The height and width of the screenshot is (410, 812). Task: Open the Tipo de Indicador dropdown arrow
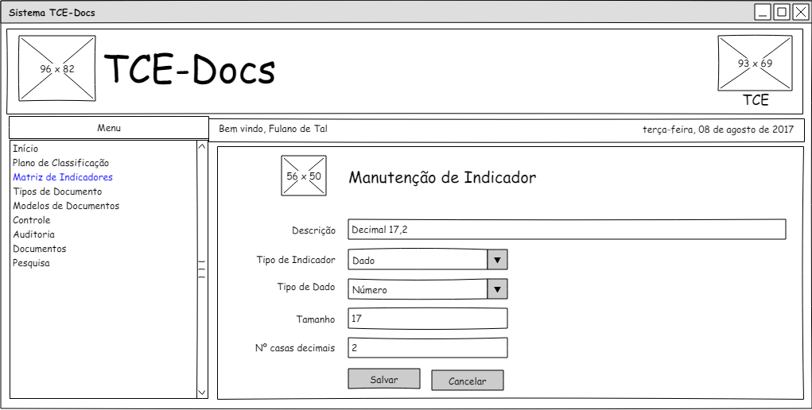click(497, 260)
